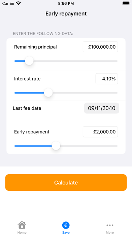Click the Interest rate slider track end
Image resolution: width=132 pixels, height=235 pixels.
tap(117, 93)
